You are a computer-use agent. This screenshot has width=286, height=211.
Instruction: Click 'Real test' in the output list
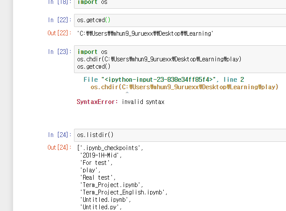98,178
